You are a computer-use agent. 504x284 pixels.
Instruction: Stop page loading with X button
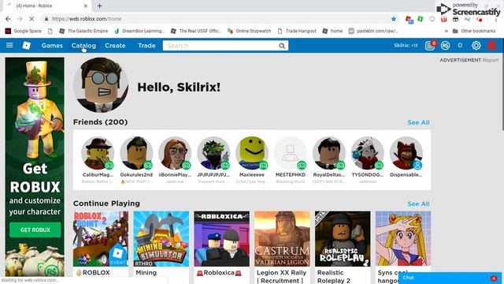tap(31, 19)
